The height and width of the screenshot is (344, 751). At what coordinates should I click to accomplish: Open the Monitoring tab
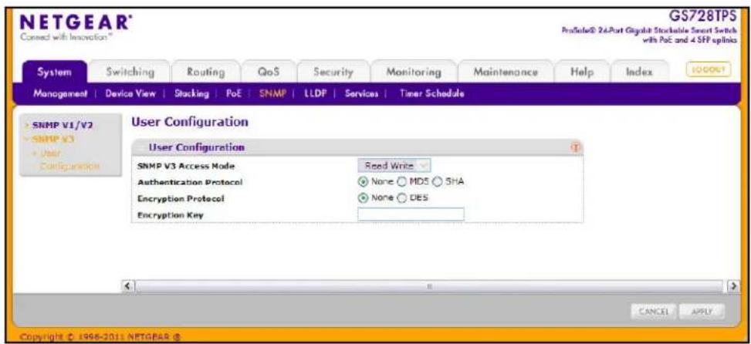[414, 73]
